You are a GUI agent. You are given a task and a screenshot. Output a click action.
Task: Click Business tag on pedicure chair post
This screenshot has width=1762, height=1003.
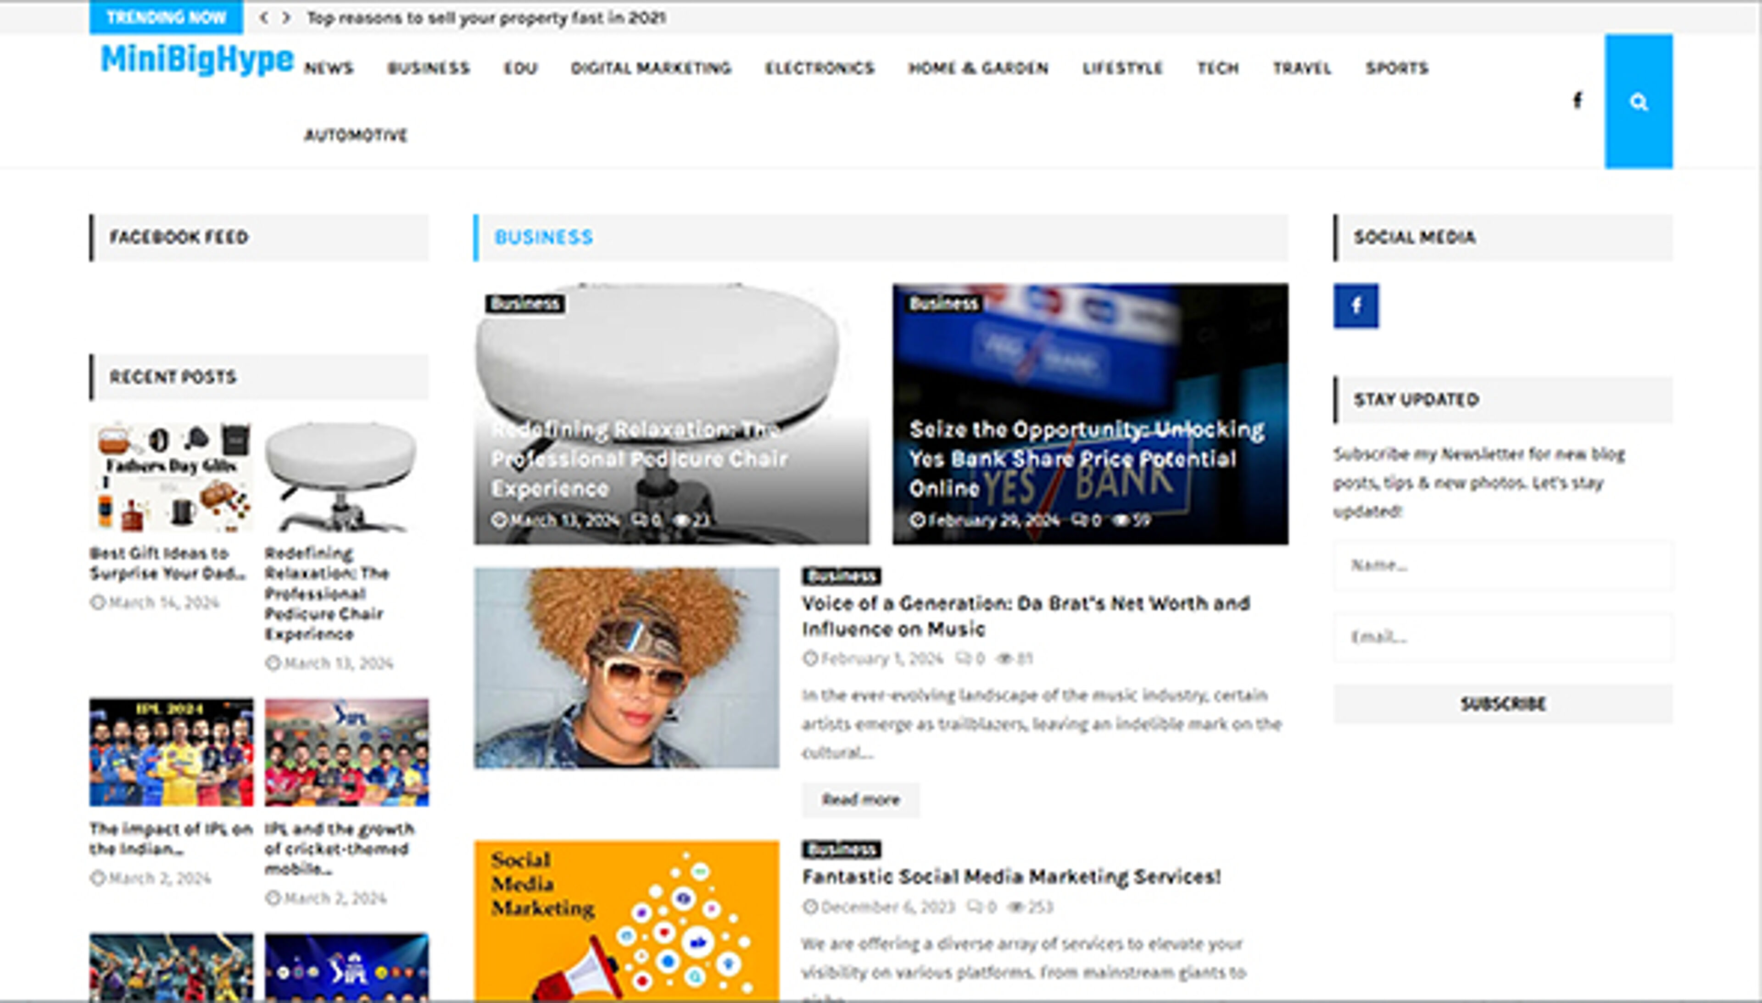click(x=525, y=304)
